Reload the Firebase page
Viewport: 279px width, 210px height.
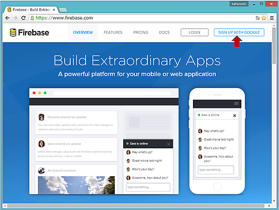tap(23, 18)
